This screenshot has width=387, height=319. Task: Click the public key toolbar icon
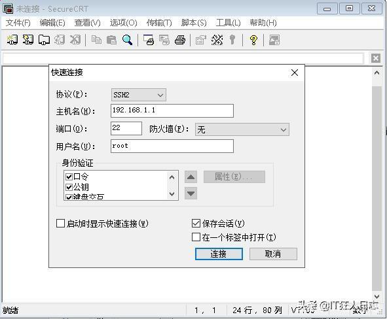click(x=232, y=39)
